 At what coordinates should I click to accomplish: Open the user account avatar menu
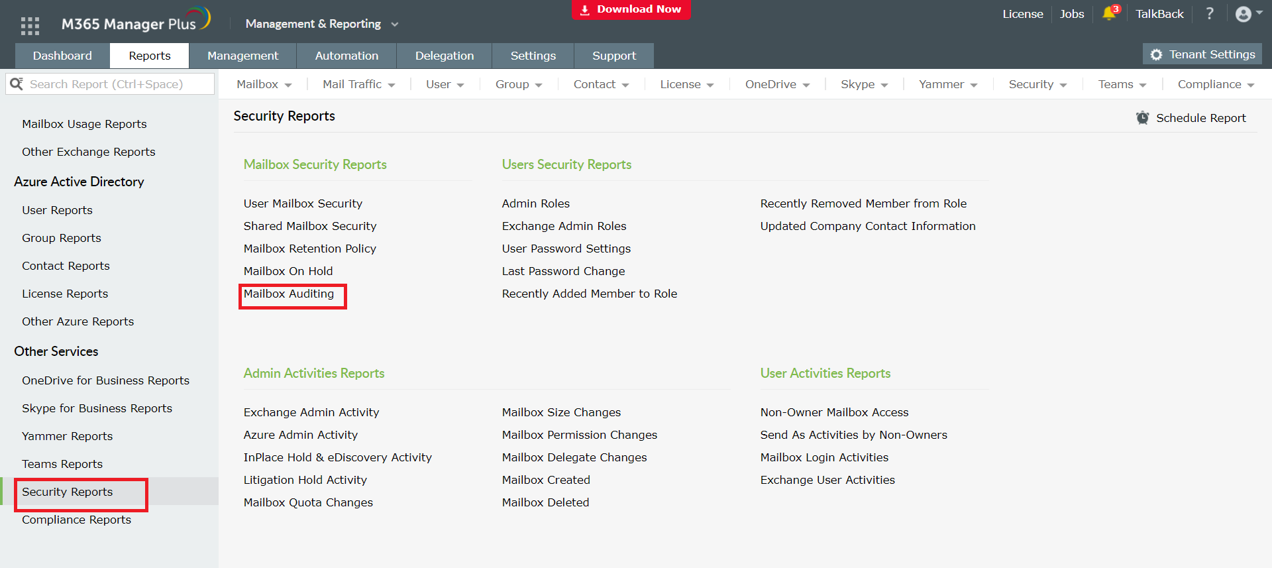point(1248,14)
